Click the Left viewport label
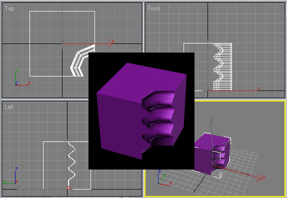Screen dimensions: 287x198 pos(9,107)
